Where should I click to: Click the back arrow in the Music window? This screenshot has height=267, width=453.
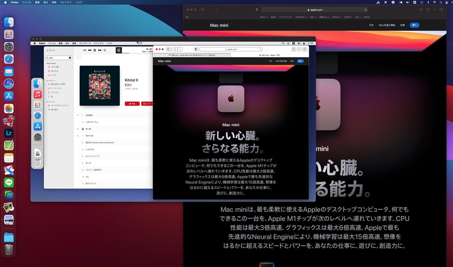click(79, 57)
